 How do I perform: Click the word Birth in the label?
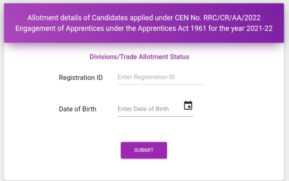coord(88,109)
